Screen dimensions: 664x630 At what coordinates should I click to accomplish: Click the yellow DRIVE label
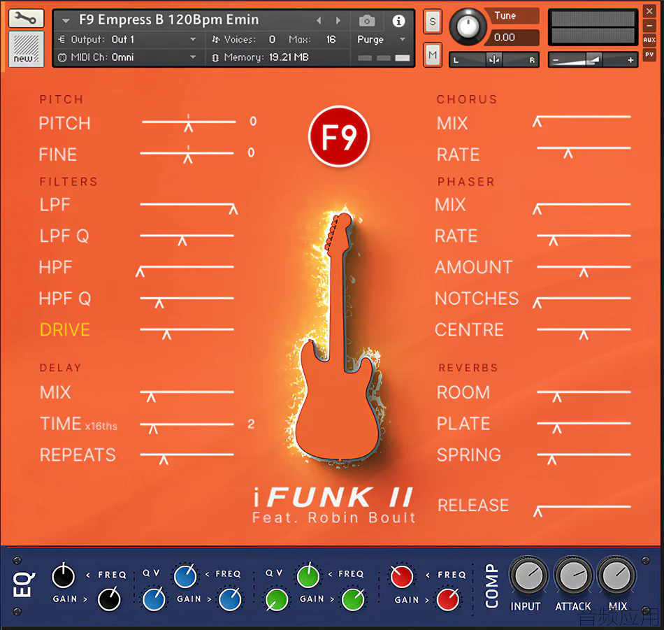(65, 329)
